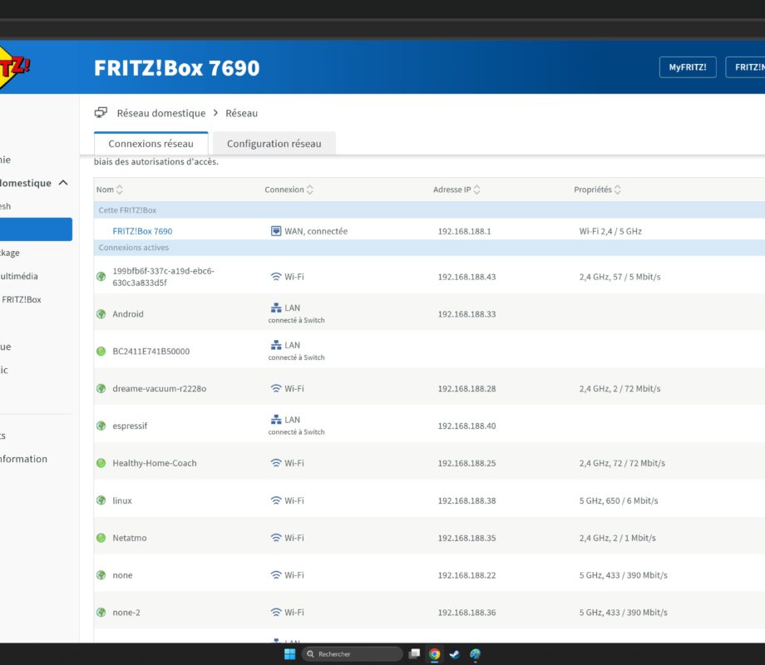Select the none-2 device name
The image size is (765, 665).
[126, 613]
